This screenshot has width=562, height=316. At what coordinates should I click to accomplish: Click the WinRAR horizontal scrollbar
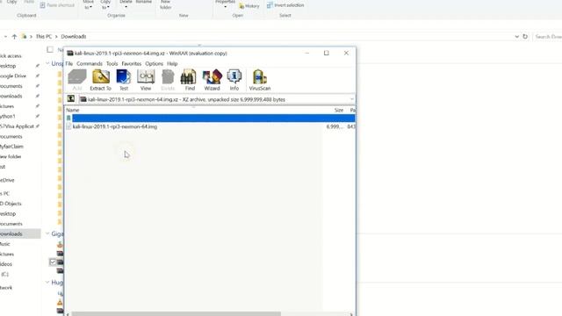tap(176, 314)
